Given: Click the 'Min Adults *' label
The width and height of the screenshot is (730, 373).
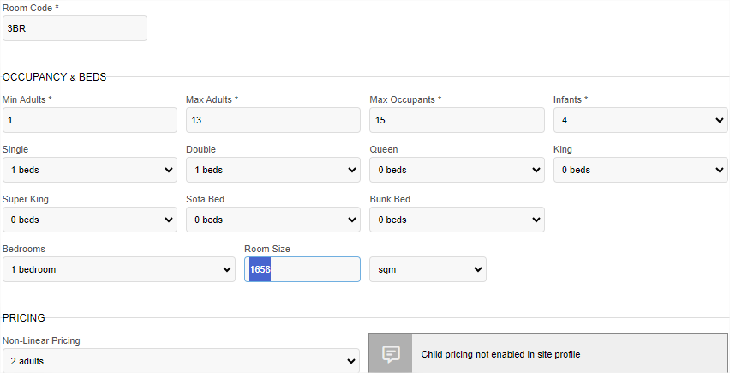Looking at the screenshot, I should pos(27,99).
